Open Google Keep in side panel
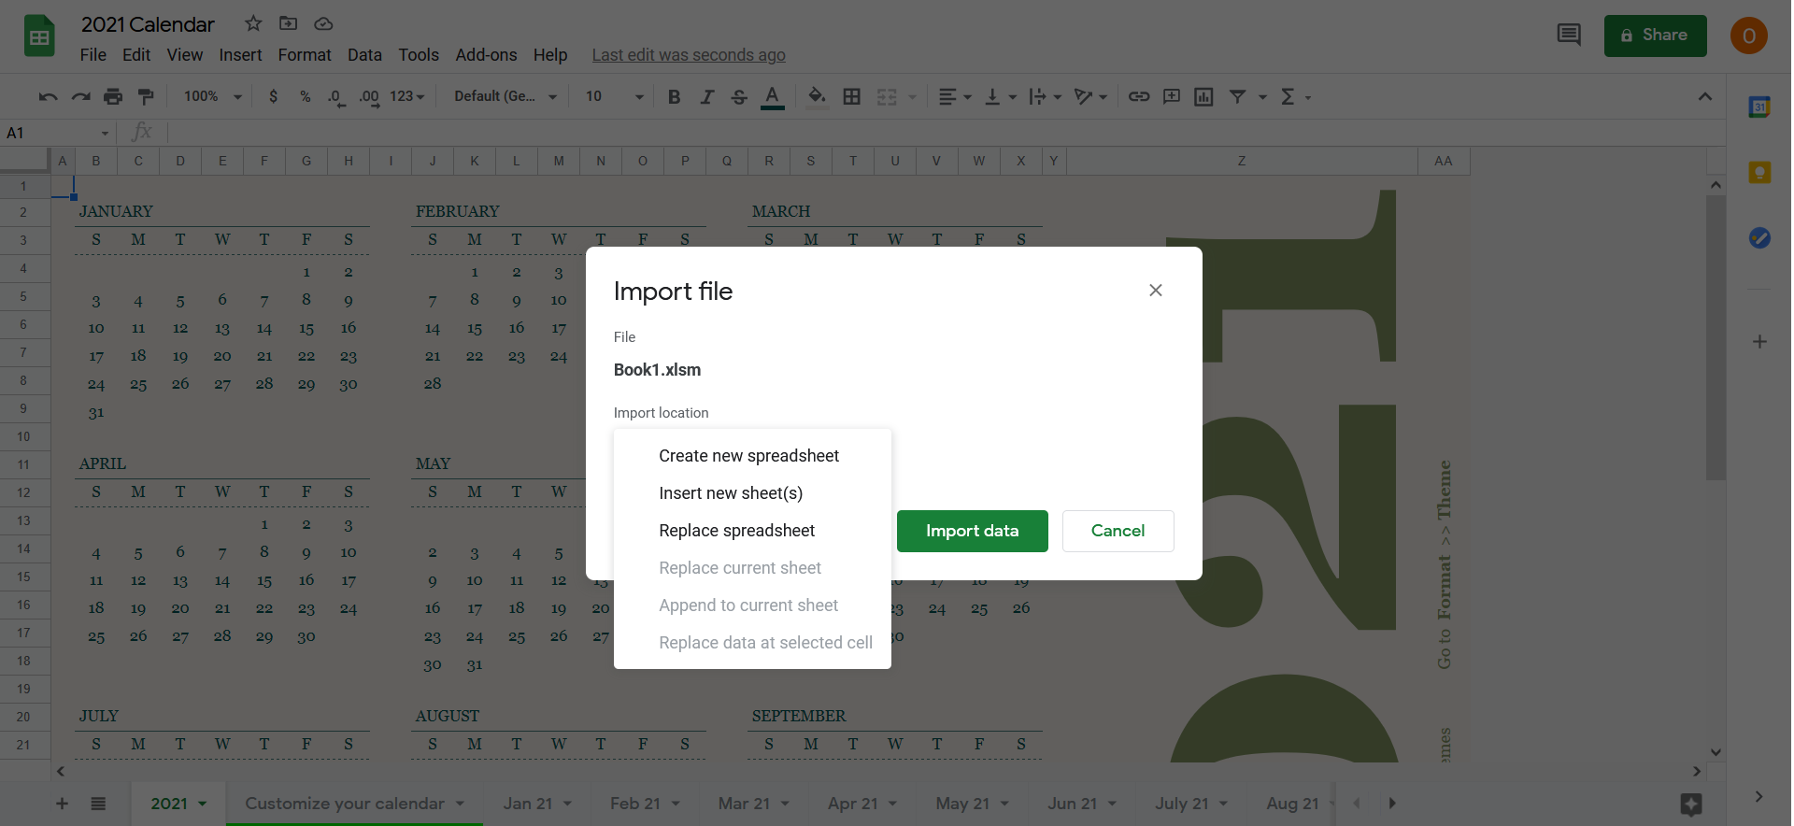The image size is (1794, 826). tap(1759, 172)
